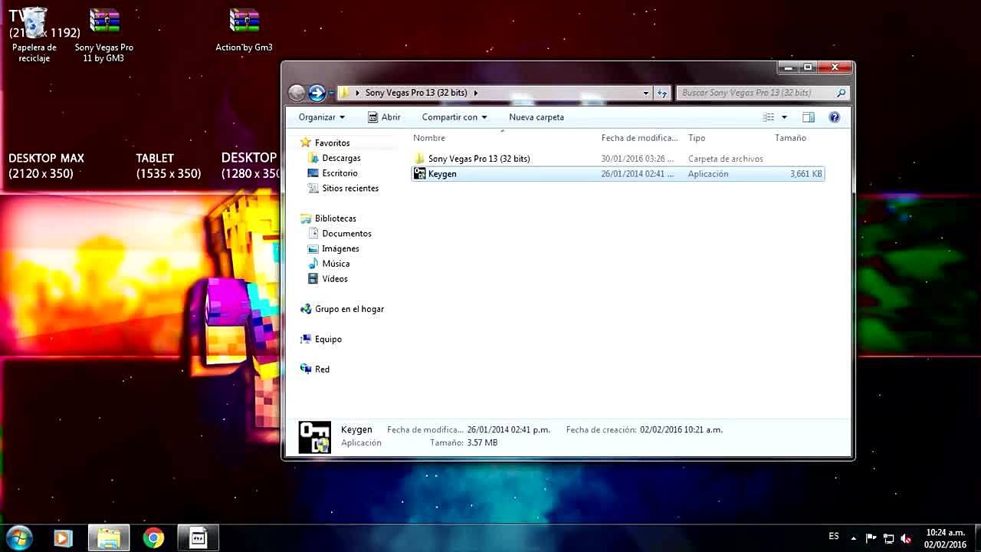The image size is (981, 552).
Task: Click the Windows Start orb
Action: coord(18,538)
